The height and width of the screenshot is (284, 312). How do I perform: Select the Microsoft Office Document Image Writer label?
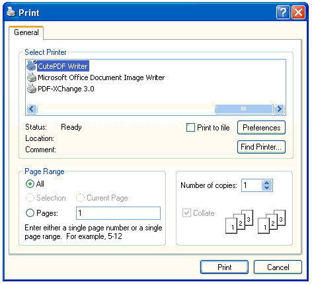point(101,77)
